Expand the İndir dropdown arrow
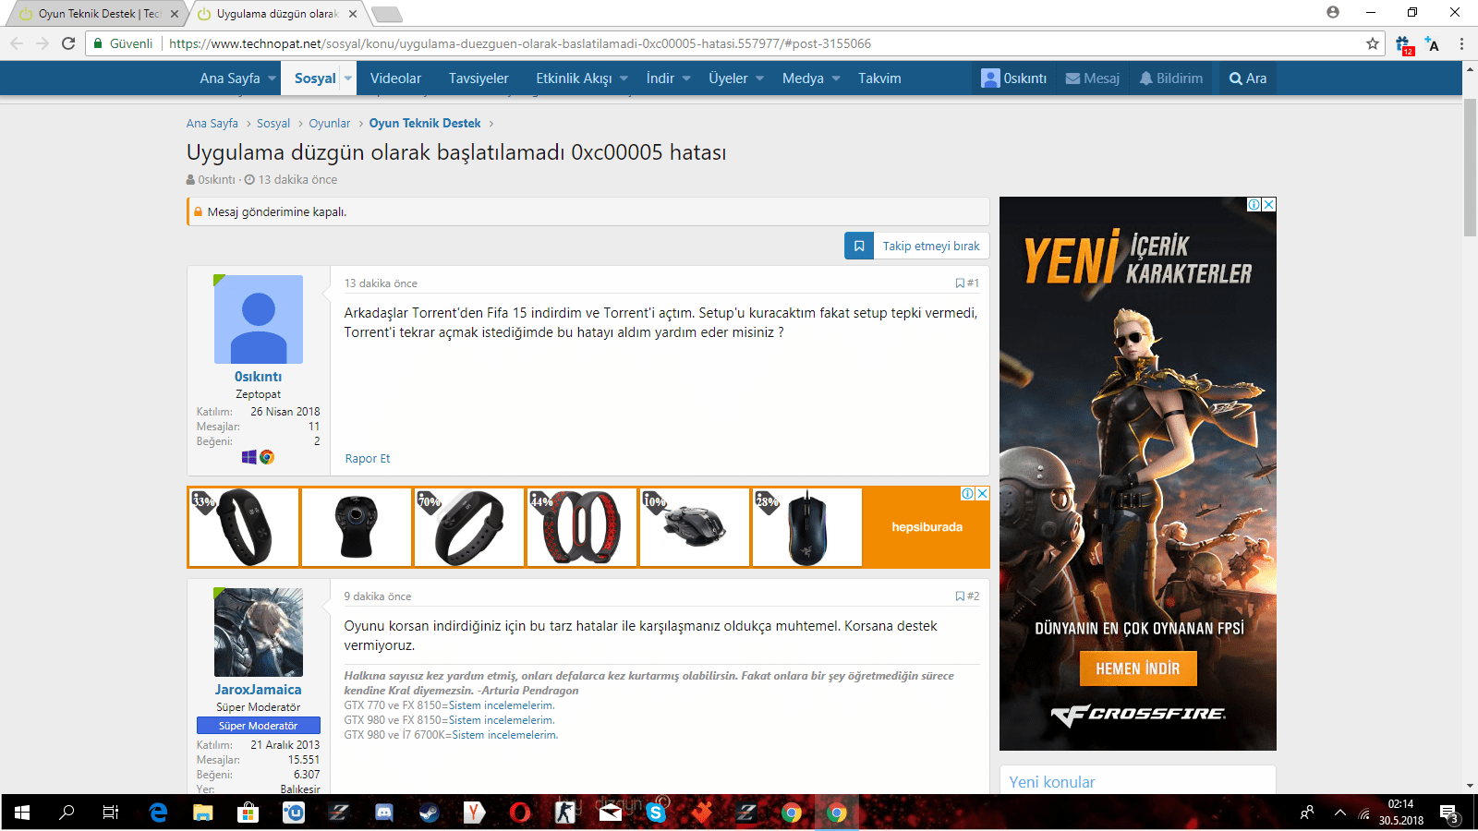Viewport: 1478px width, 831px height. point(686,78)
